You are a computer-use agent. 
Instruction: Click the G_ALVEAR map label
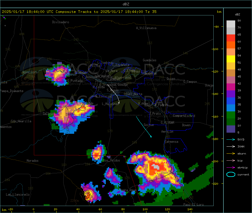tap(167, 123)
